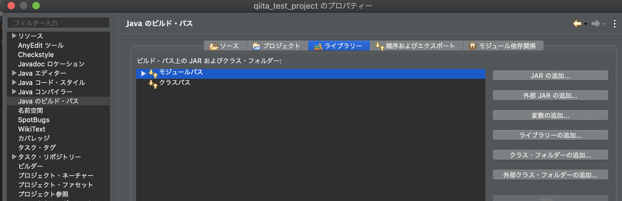
Task: Click the sort arrows icon beside モジュールパス
Action: pos(152,73)
